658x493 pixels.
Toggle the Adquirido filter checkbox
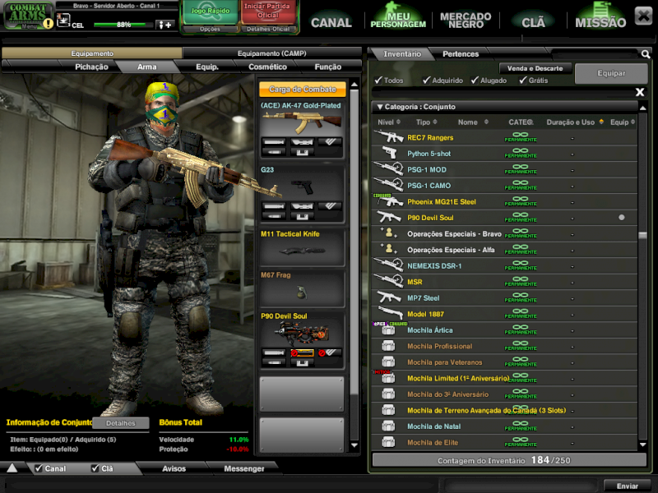coord(427,80)
